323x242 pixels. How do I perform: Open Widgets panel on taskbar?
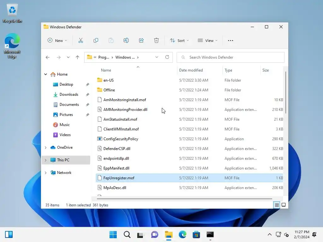click(9, 234)
